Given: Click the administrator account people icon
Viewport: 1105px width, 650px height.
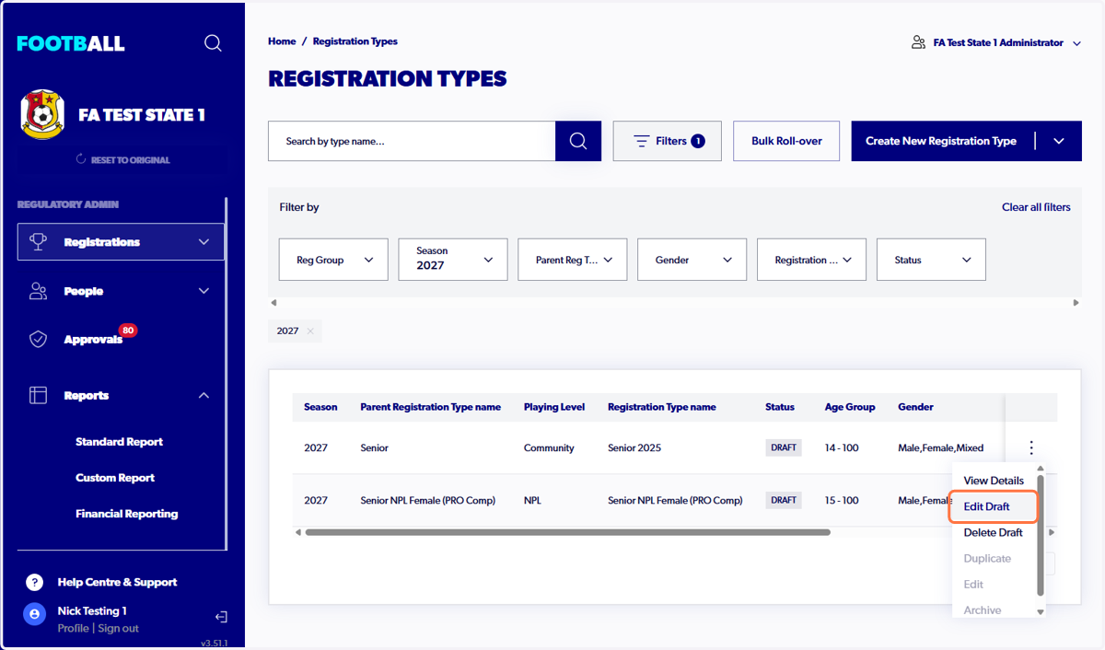Looking at the screenshot, I should pos(918,42).
